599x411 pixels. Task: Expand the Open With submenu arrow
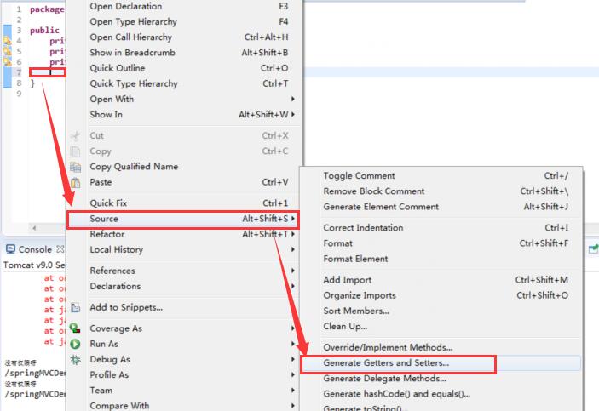[293, 99]
